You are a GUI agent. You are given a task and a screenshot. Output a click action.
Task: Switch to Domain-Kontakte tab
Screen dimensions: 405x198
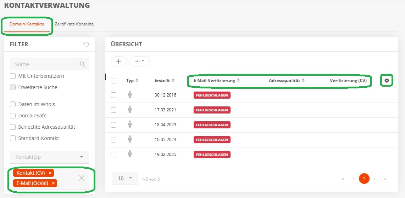point(27,24)
